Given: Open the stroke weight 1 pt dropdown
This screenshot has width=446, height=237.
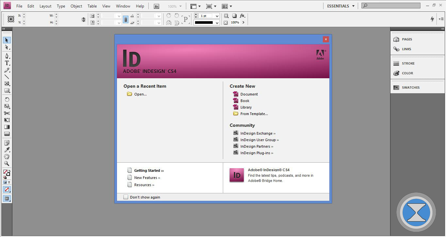Looking at the screenshot, I should pyautogui.click(x=217, y=16).
